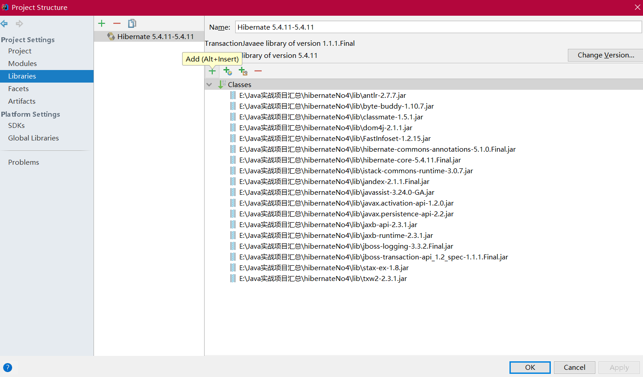Click the Apply button
The height and width of the screenshot is (377, 643).
pos(619,367)
